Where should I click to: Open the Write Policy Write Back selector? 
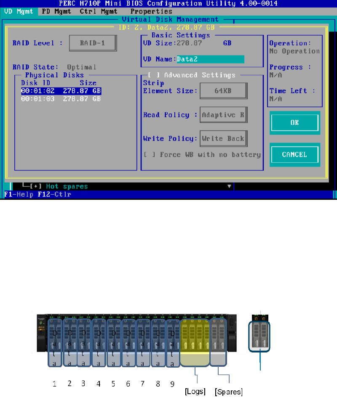coord(224,138)
